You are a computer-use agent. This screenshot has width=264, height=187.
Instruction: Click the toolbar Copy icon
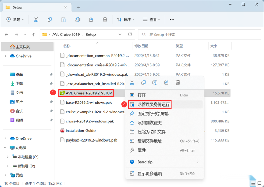click(x=50, y=19)
